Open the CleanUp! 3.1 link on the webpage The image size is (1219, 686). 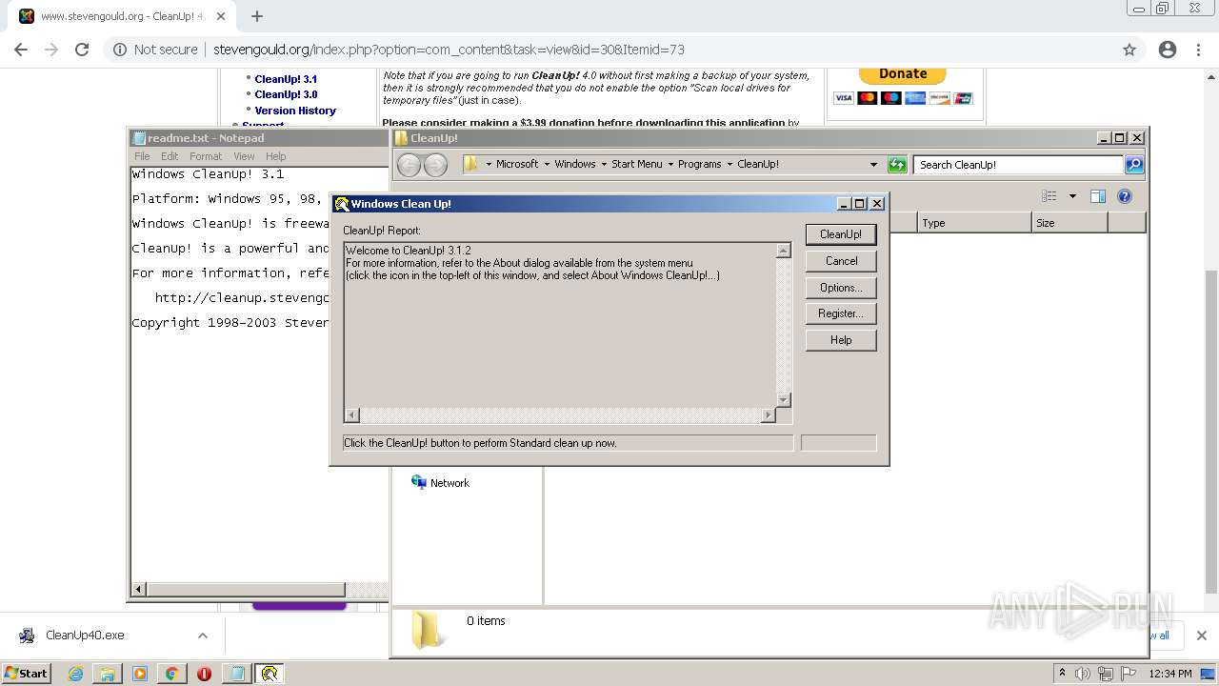(286, 79)
